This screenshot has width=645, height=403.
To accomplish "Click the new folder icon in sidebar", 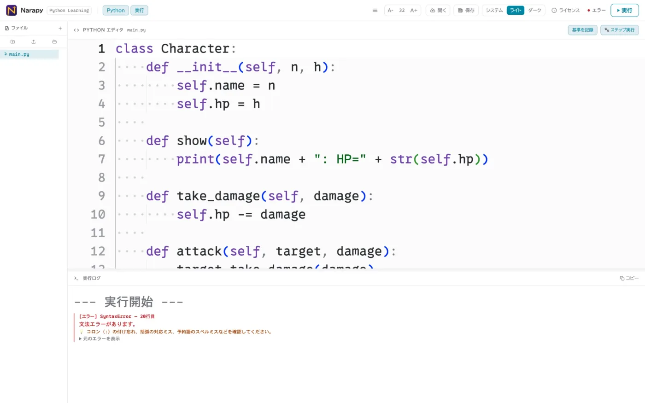I will tap(12, 41).
